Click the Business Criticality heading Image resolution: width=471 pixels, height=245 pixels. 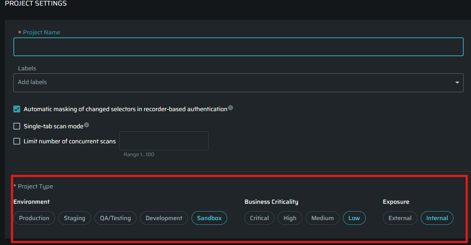click(x=271, y=202)
